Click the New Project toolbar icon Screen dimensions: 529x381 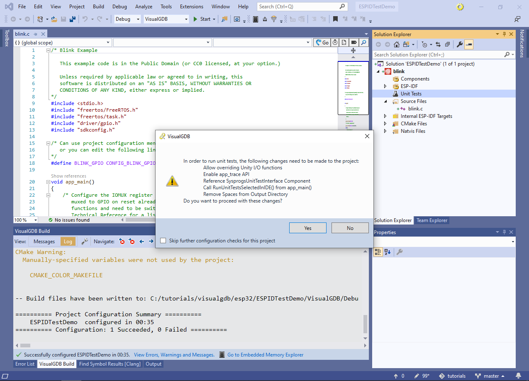40,19
